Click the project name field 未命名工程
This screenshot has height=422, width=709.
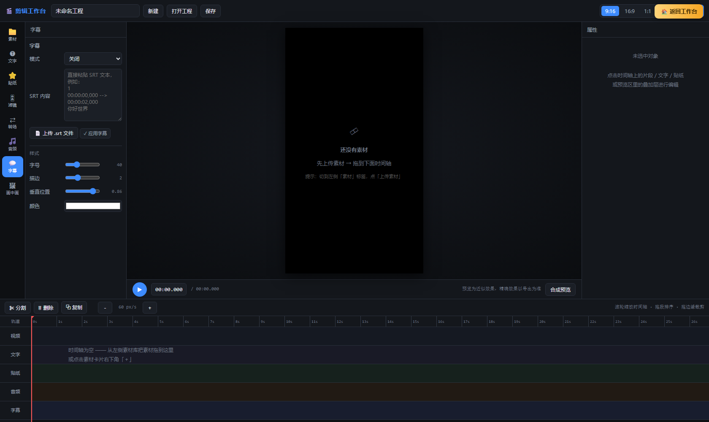(x=95, y=11)
